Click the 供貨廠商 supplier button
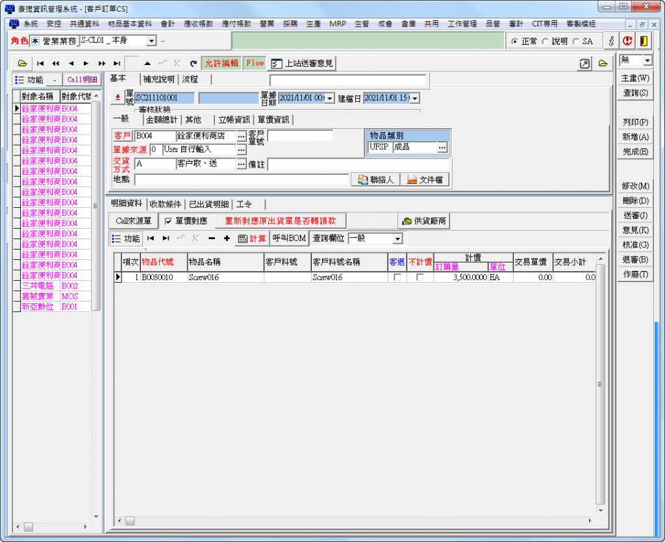This screenshot has height=542, width=665. pyautogui.click(x=425, y=221)
